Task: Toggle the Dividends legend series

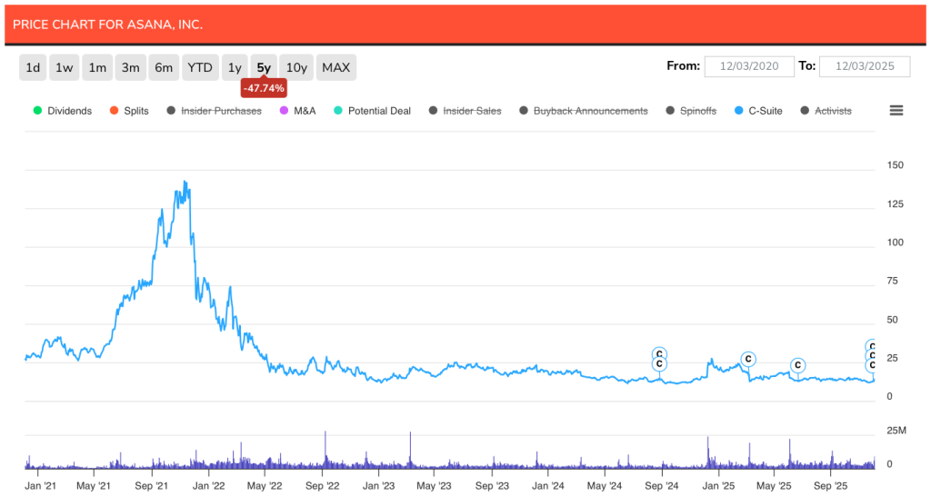Action: coord(63,111)
